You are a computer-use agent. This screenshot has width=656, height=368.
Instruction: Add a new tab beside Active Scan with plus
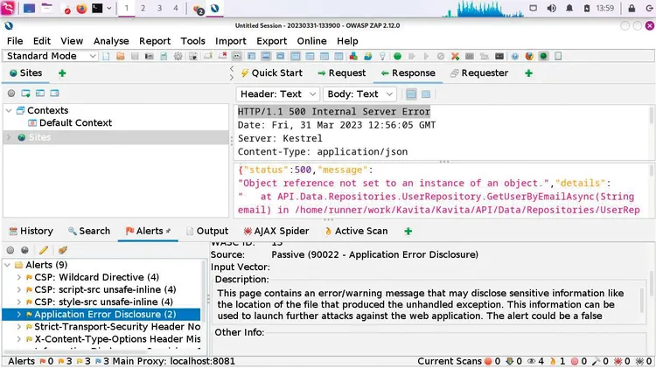coord(408,232)
